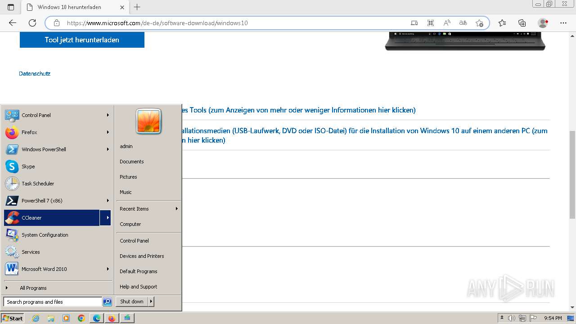Open Default Programs
Viewport: 576px width, 324px height.
coord(148,271)
